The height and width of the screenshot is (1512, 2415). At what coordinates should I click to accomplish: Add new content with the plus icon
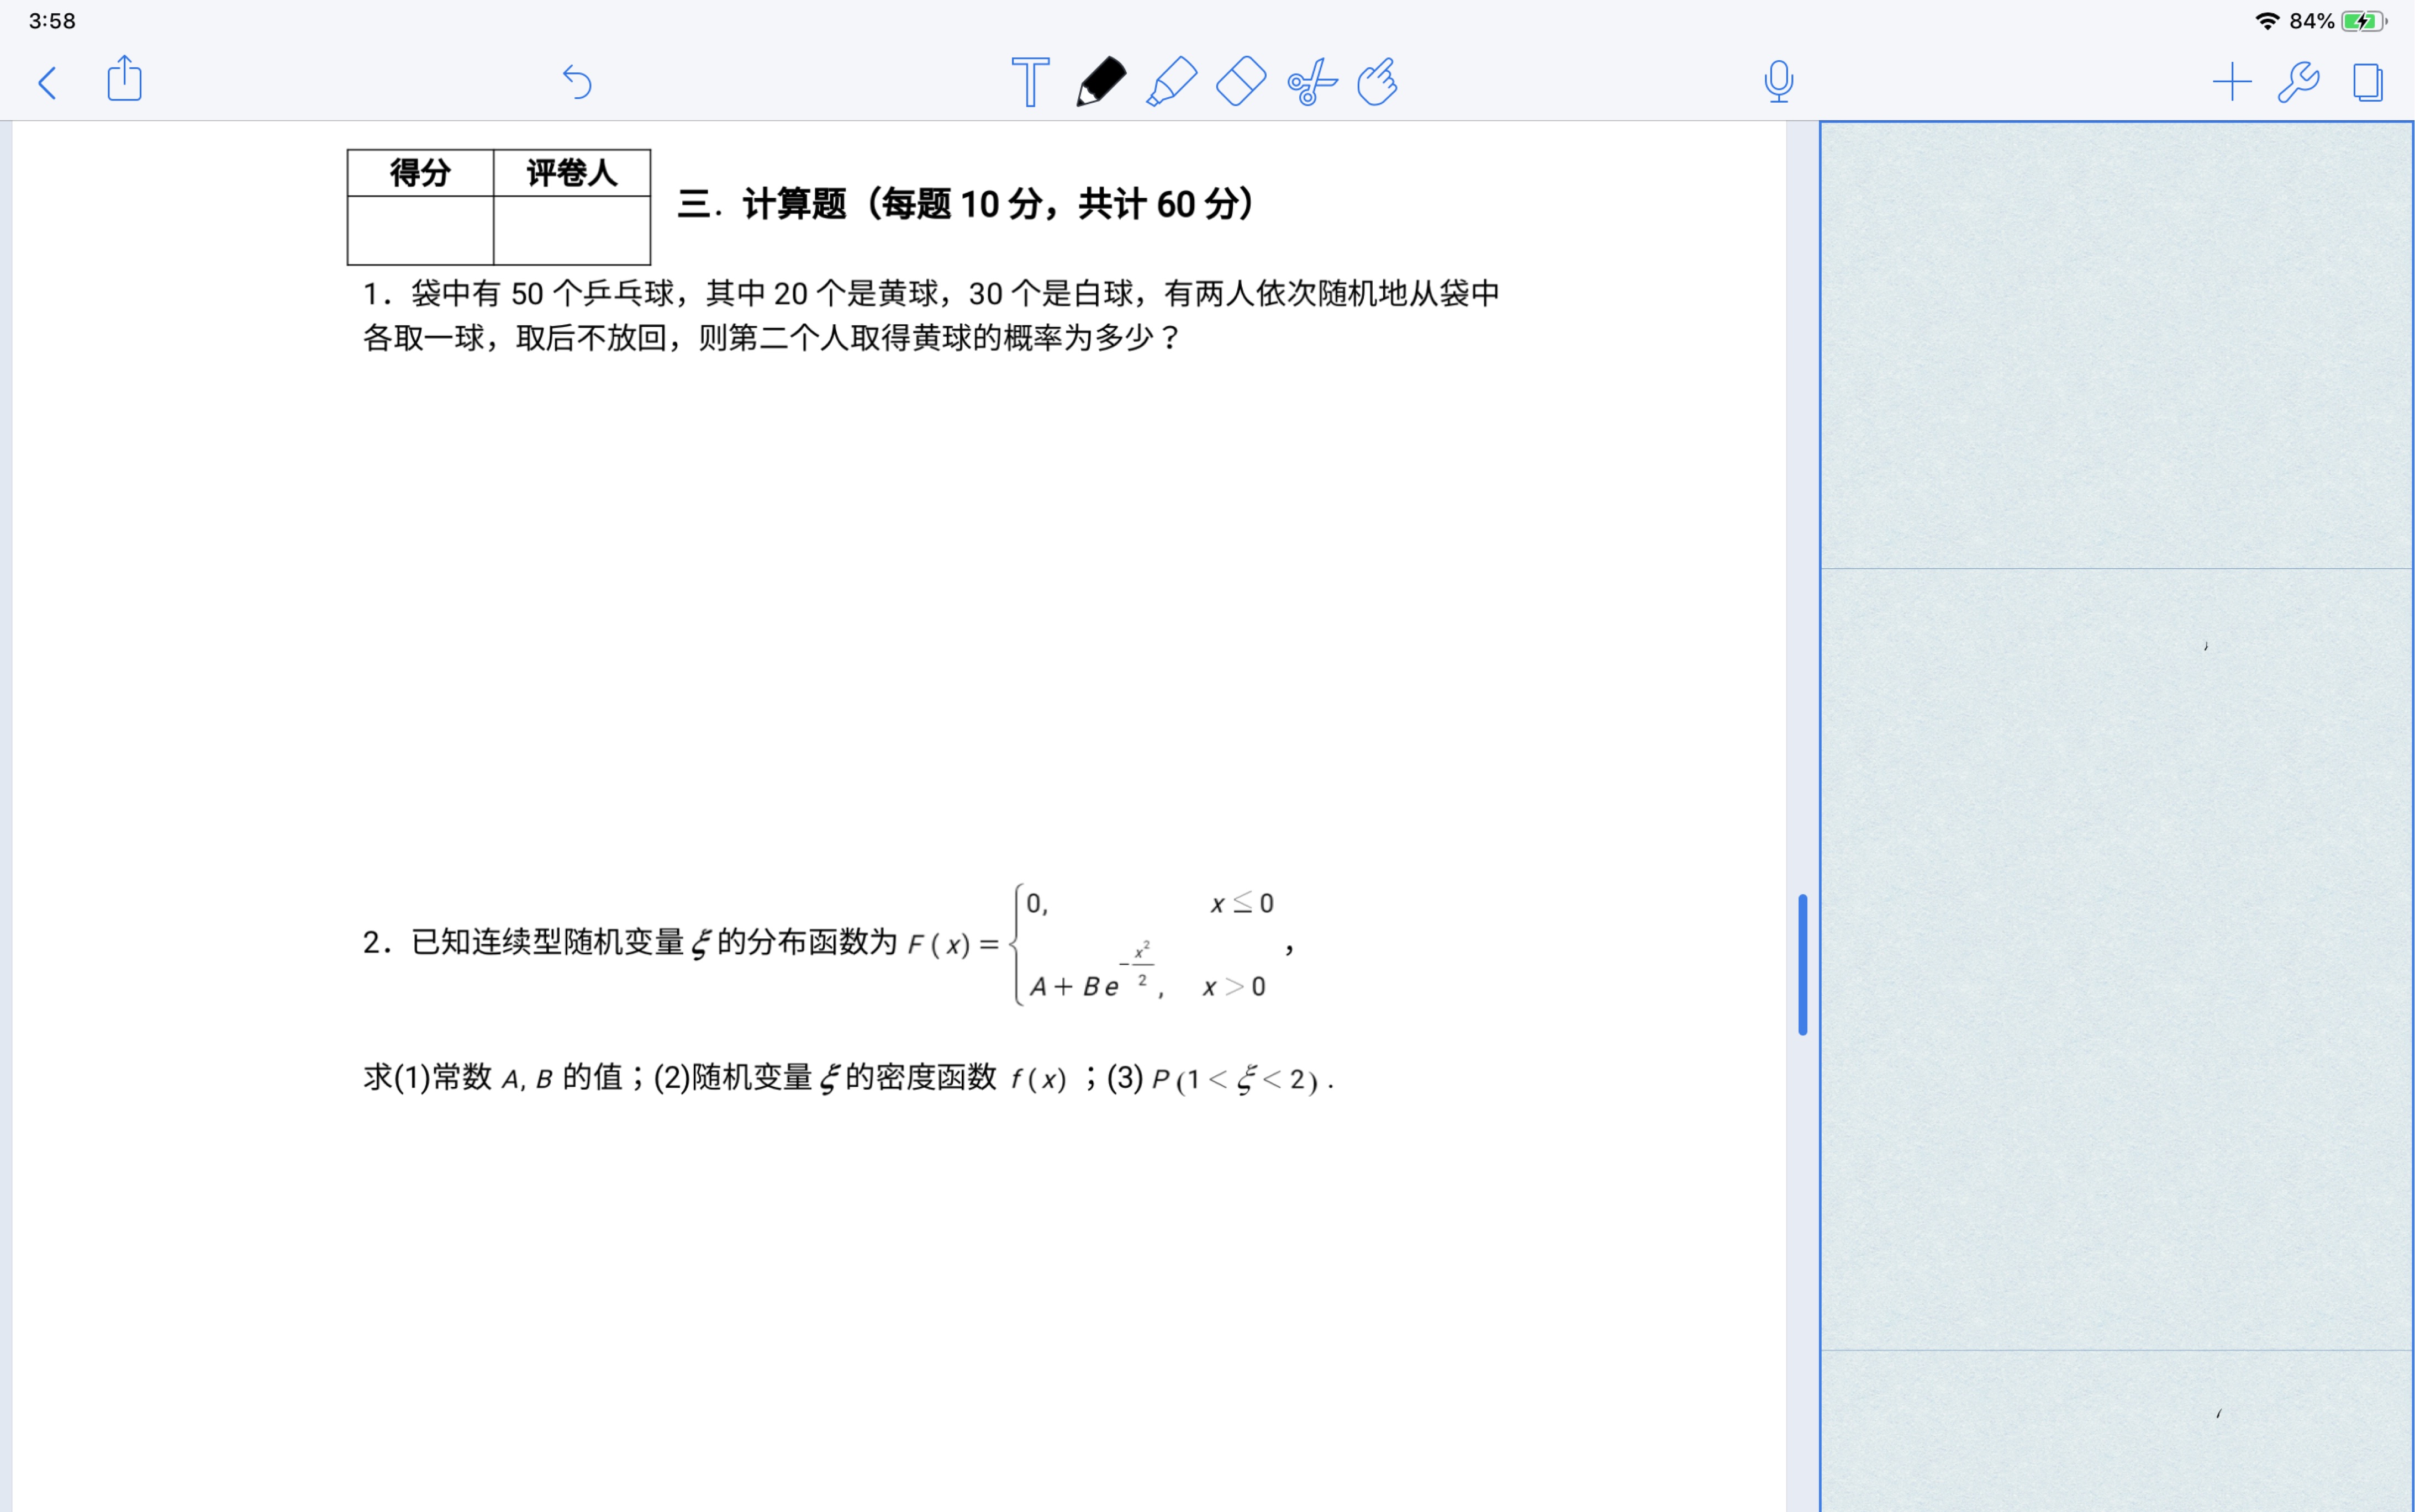pos(2232,82)
